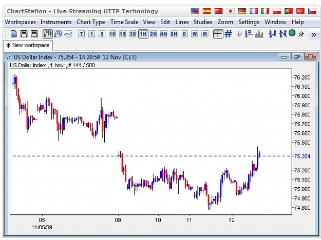Choose the Japanese flag language

pos(230,11)
